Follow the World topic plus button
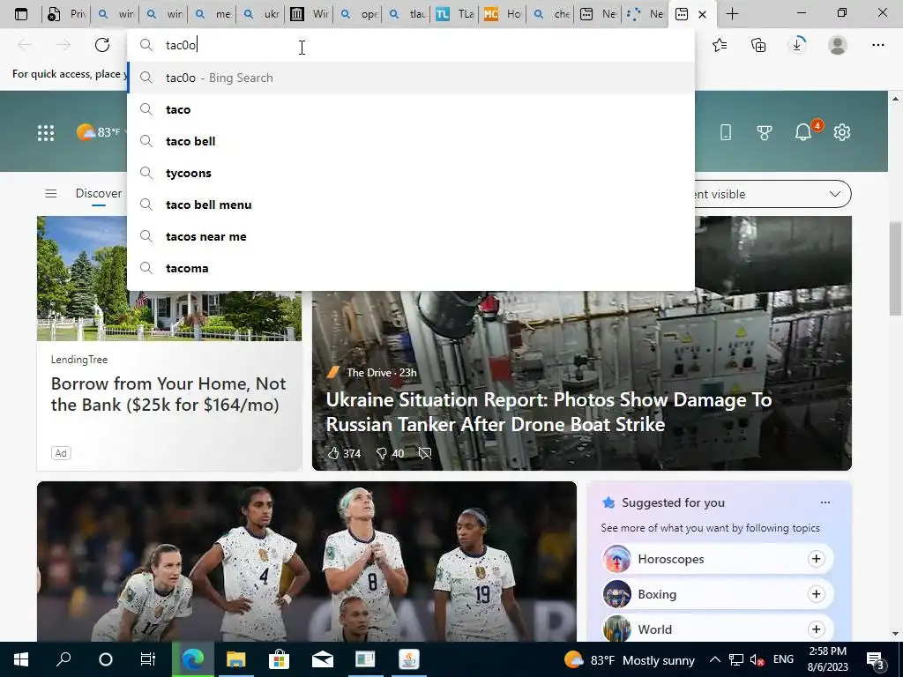This screenshot has width=903, height=677. pyautogui.click(x=816, y=629)
